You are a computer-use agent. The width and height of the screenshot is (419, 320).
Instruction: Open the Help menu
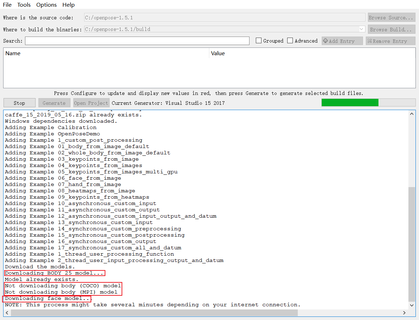[68, 5]
